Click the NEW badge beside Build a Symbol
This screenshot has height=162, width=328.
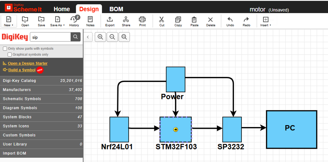tap(40, 70)
